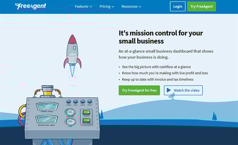Open the Watch the video link
The height and width of the screenshot is (145, 238).
click(187, 90)
